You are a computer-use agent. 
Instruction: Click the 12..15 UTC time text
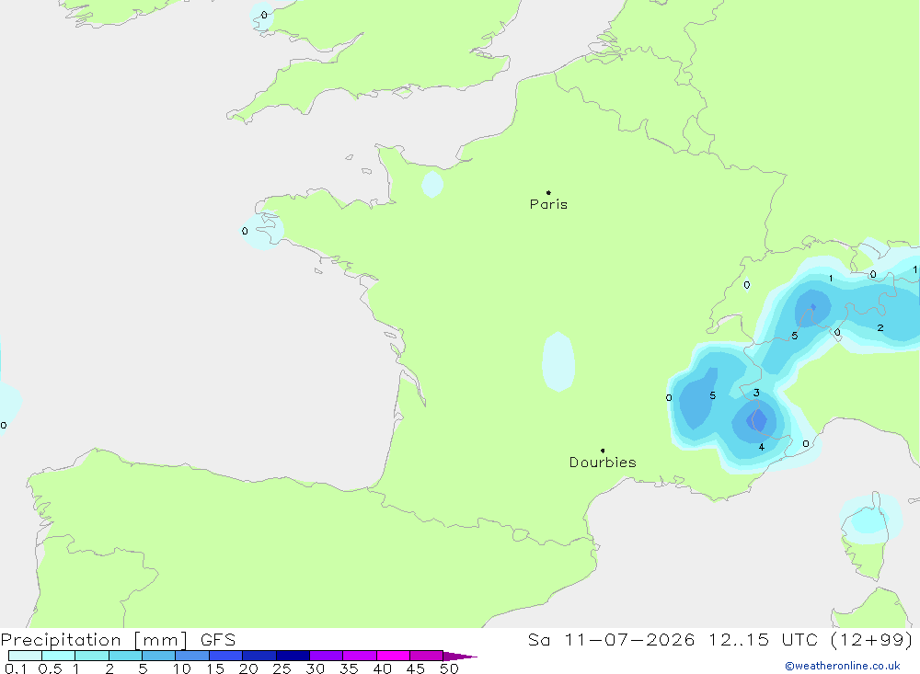[x=763, y=639]
